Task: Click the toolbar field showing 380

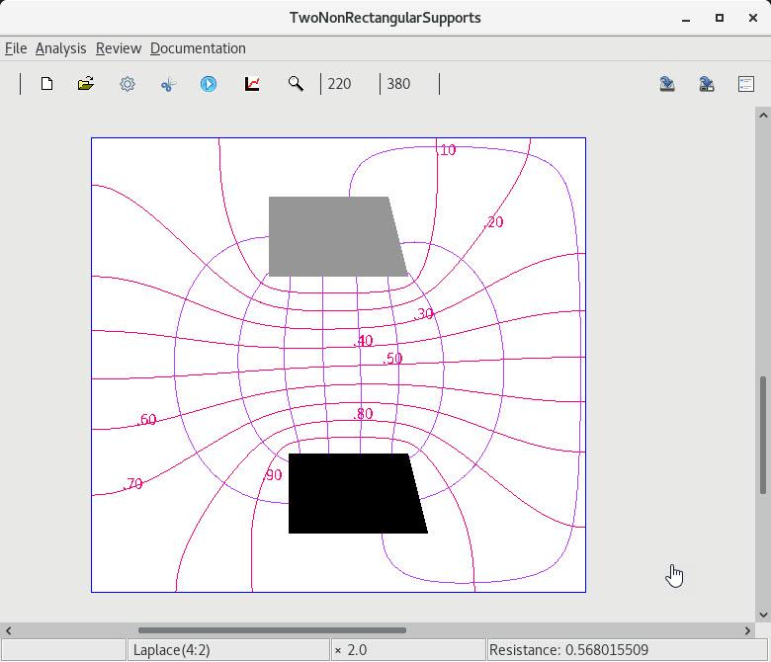Action: click(x=398, y=84)
